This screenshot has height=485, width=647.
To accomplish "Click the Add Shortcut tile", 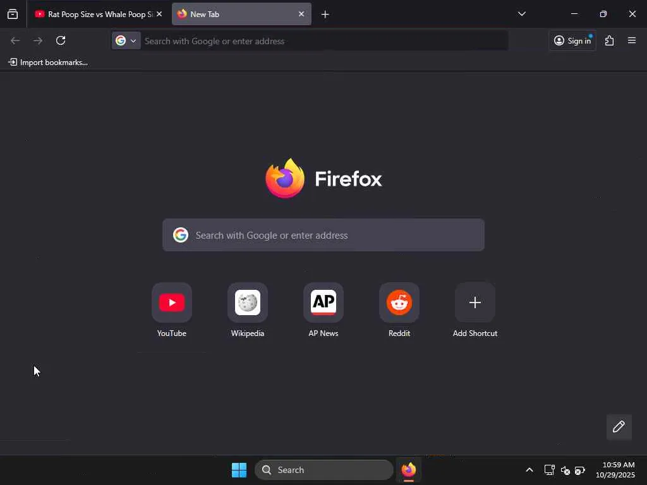I will 475,302.
